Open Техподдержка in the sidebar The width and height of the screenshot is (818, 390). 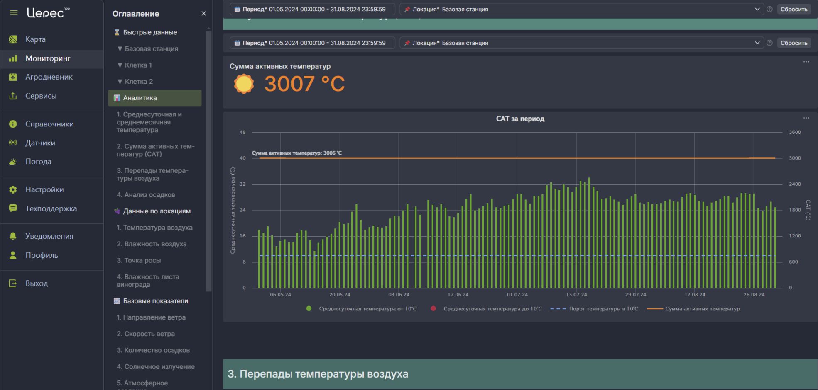(51, 208)
